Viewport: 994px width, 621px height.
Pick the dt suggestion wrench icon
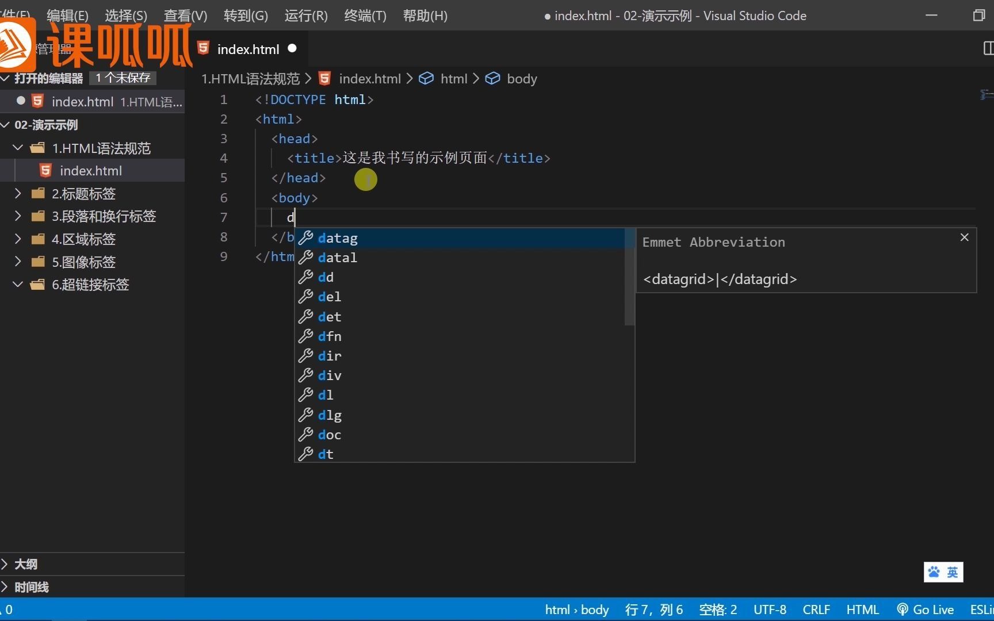(x=305, y=454)
